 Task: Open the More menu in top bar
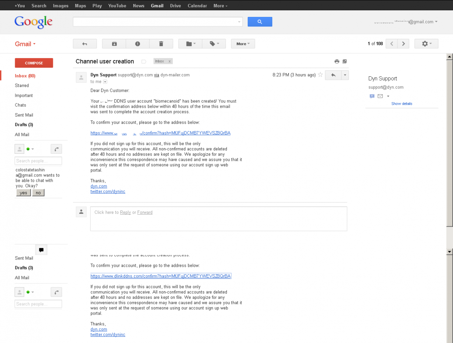[220, 6]
